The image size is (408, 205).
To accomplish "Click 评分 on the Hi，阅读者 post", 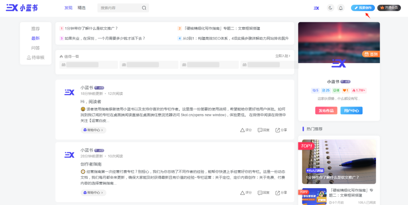I will 246,130.
